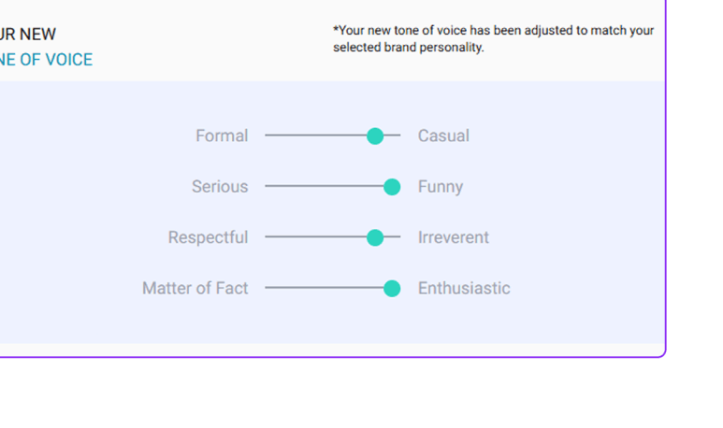Image resolution: width=723 pixels, height=428 pixels.
Task: Click left end of Serious–Funny slider track
Action: click(x=268, y=187)
